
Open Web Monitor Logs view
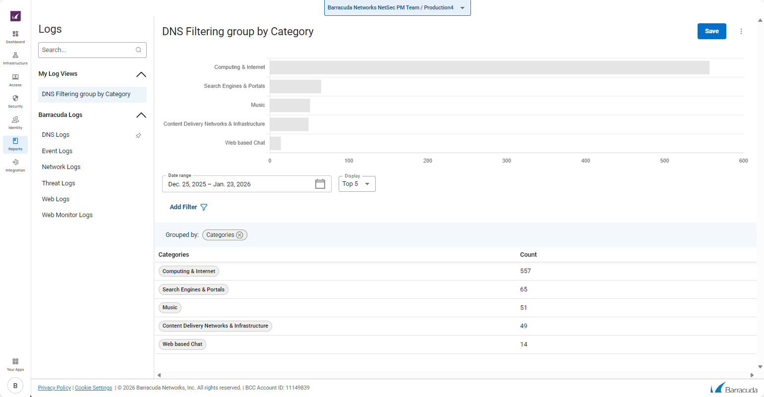67,215
